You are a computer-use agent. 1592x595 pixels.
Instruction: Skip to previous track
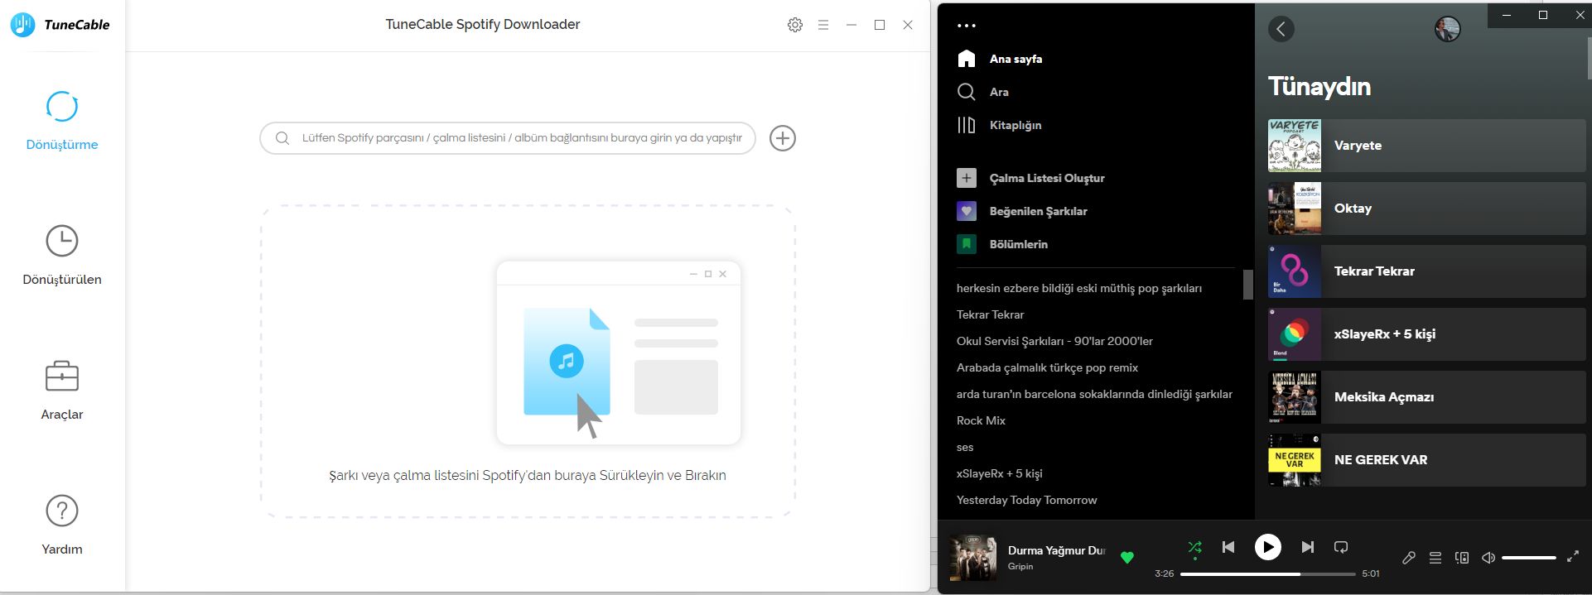1228,547
